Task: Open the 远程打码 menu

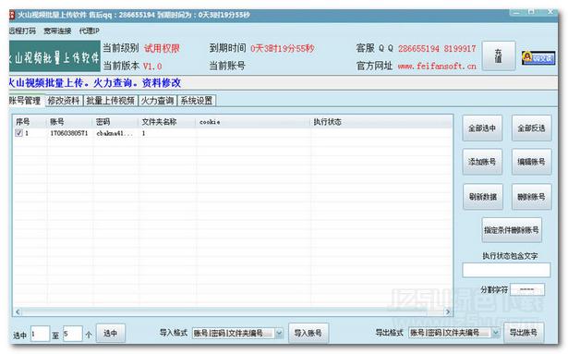Action: click(x=22, y=31)
